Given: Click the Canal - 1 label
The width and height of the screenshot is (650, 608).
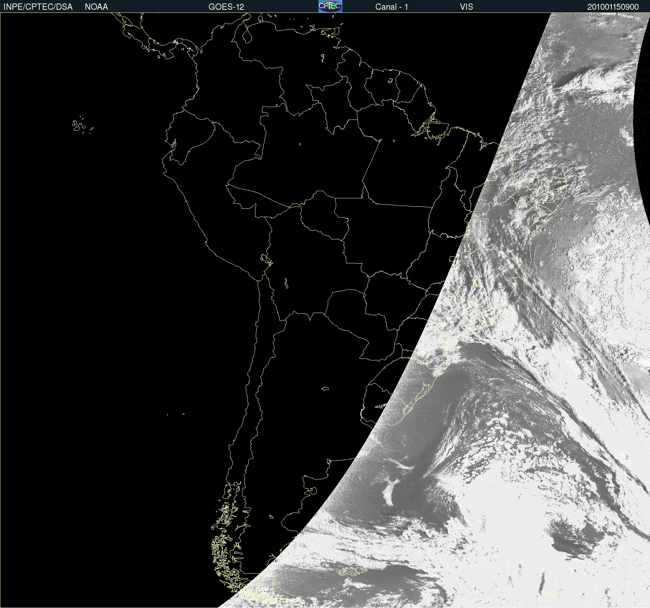Looking at the screenshot, I should point(391,7).
